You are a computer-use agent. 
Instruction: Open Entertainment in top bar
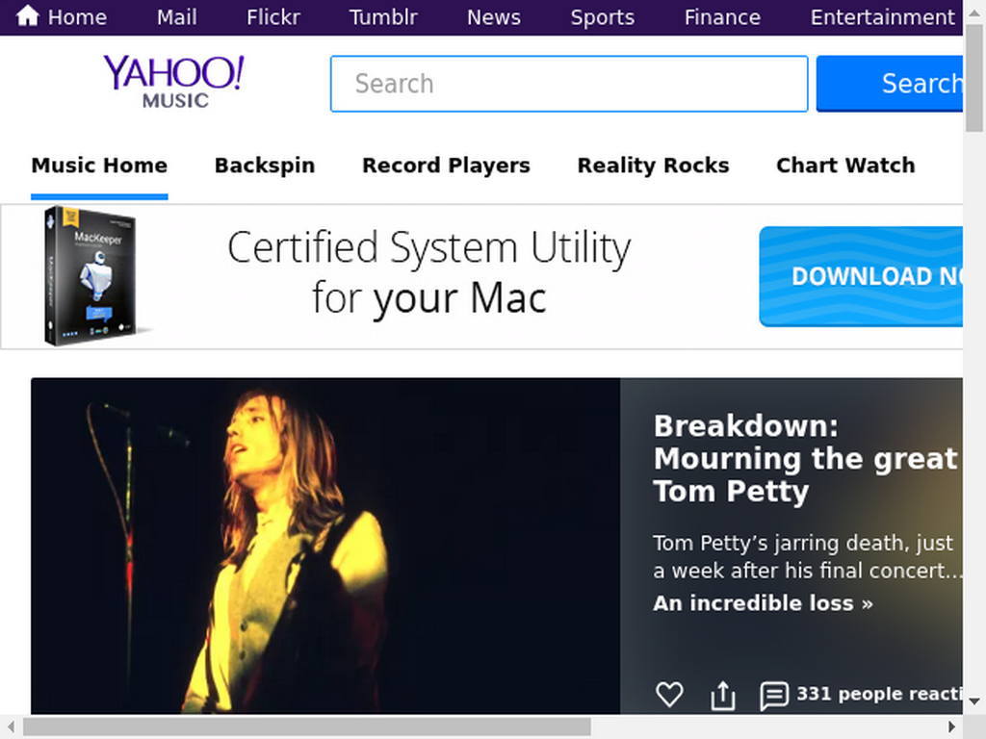point(882,17)
